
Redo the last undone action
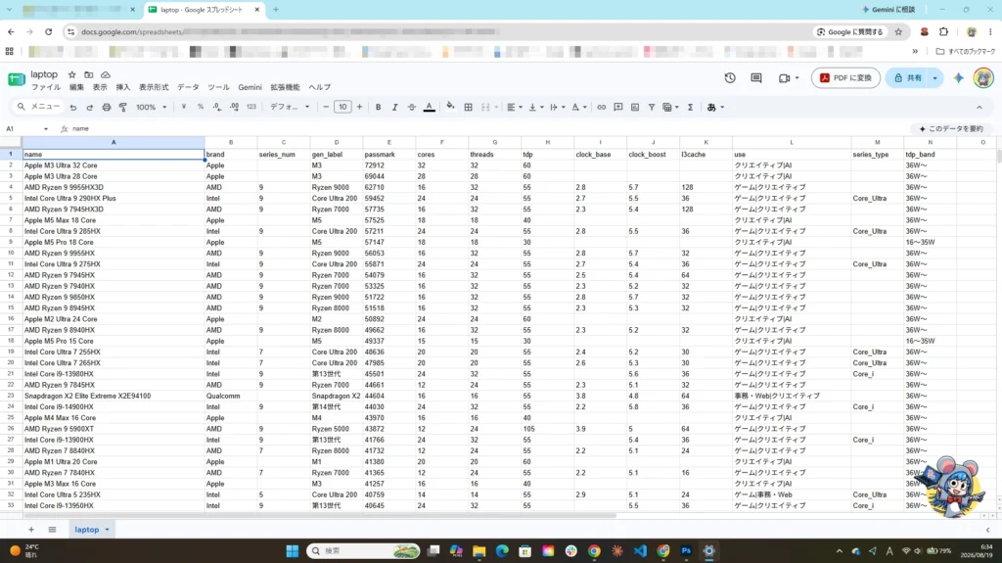coord(89,108)
